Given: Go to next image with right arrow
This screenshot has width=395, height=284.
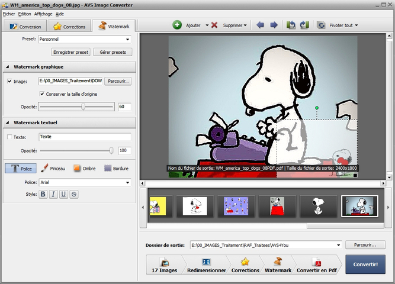Looking at the screenshot, I should (x=274, y=25).
